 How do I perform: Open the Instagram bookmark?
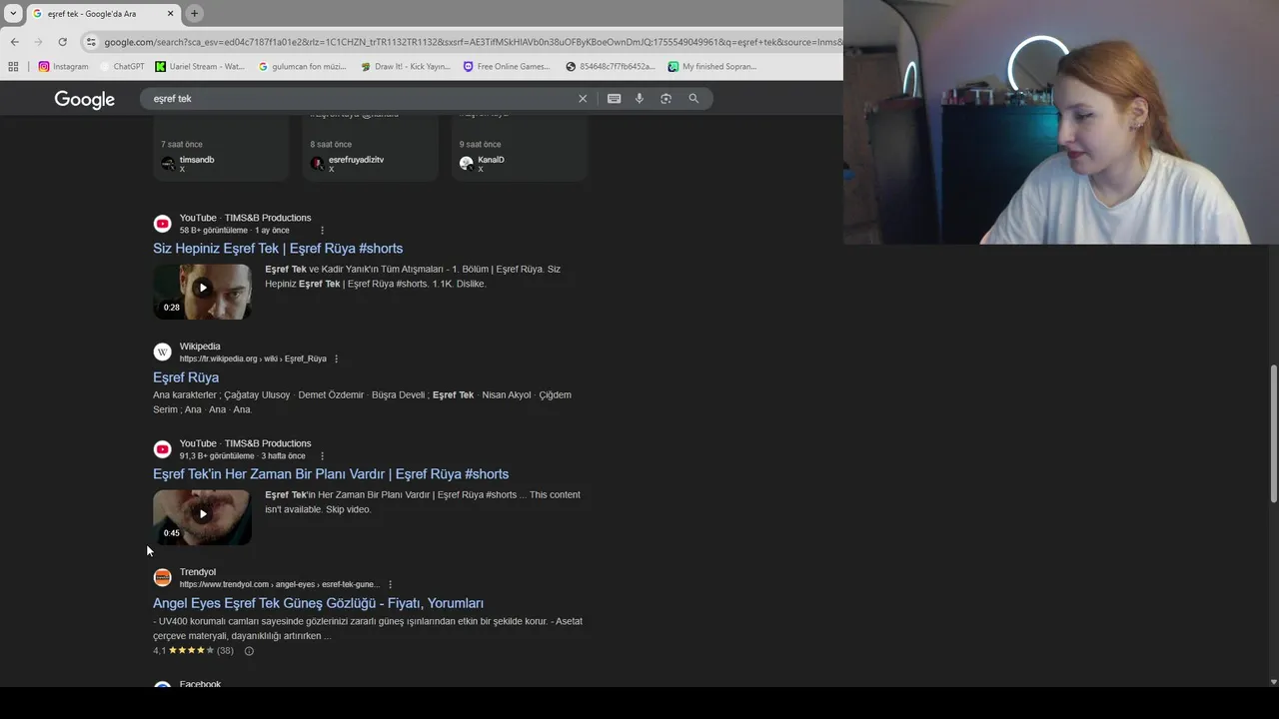coord(63,67)
